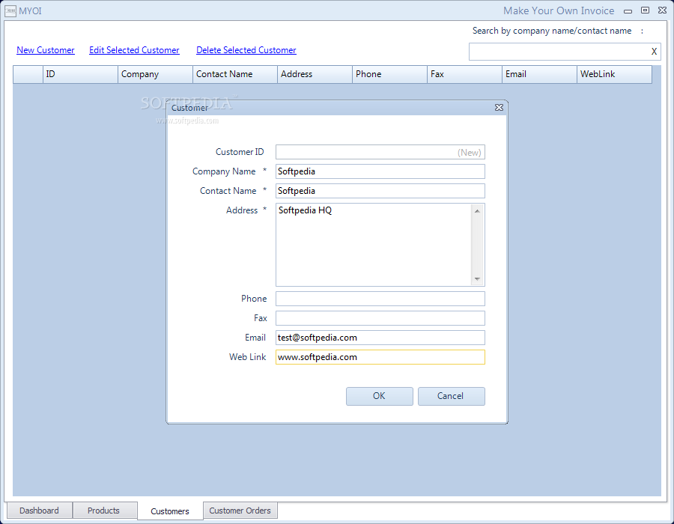This screenshot has height=524, width=674.
Task: Click Edit Selected Customer link
Action: (134, 50)
